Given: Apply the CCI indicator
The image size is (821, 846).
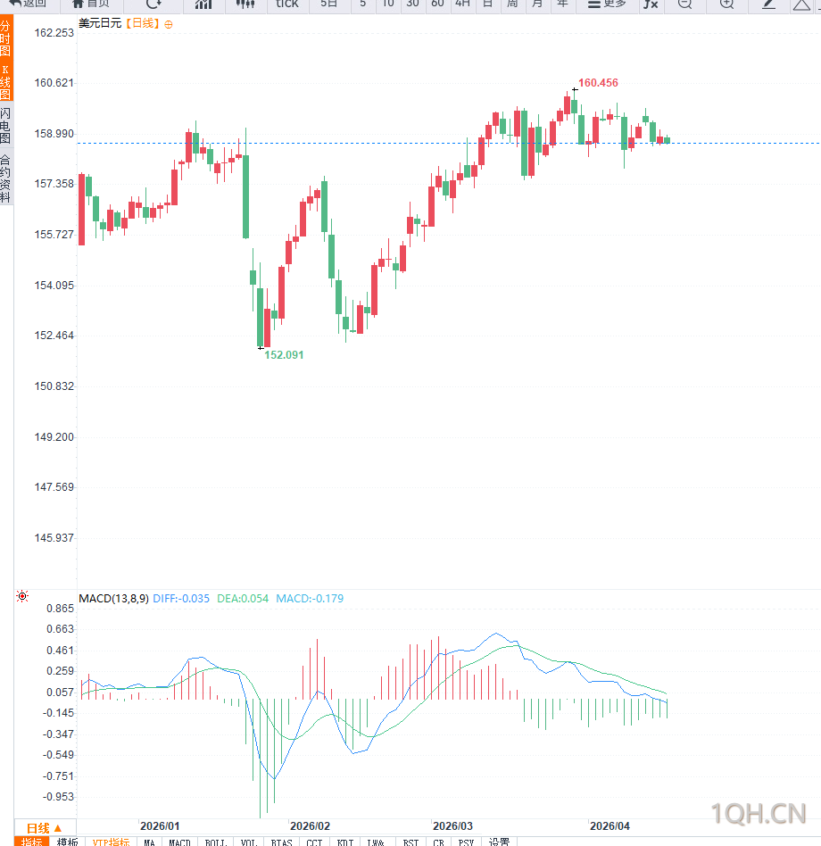Looking at the screenshot, I should tap(314, 842).
